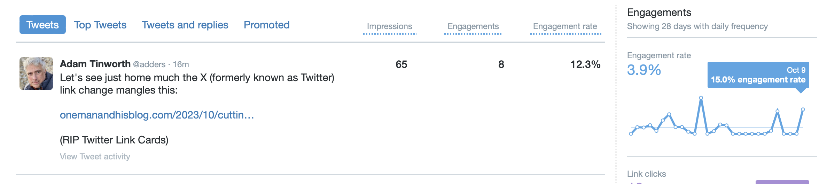827x184 pixels.
Task: Open the 16m tweet timestamp
Action: click(x=181, y=64)
